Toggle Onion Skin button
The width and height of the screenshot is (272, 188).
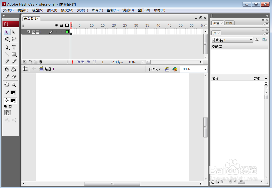click(x=78, y=62)
